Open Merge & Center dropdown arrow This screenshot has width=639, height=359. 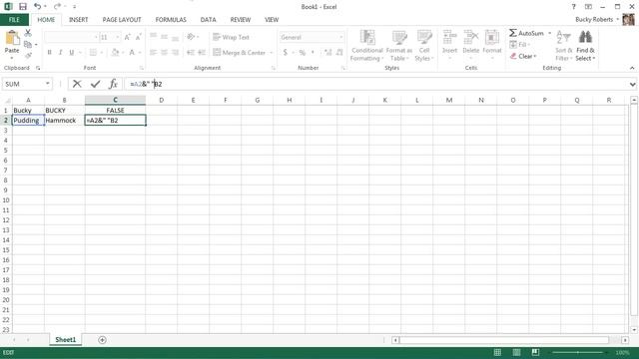[x=271, y=53]
